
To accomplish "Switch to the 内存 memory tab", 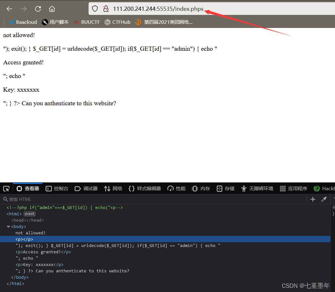I will coord(201,189).
